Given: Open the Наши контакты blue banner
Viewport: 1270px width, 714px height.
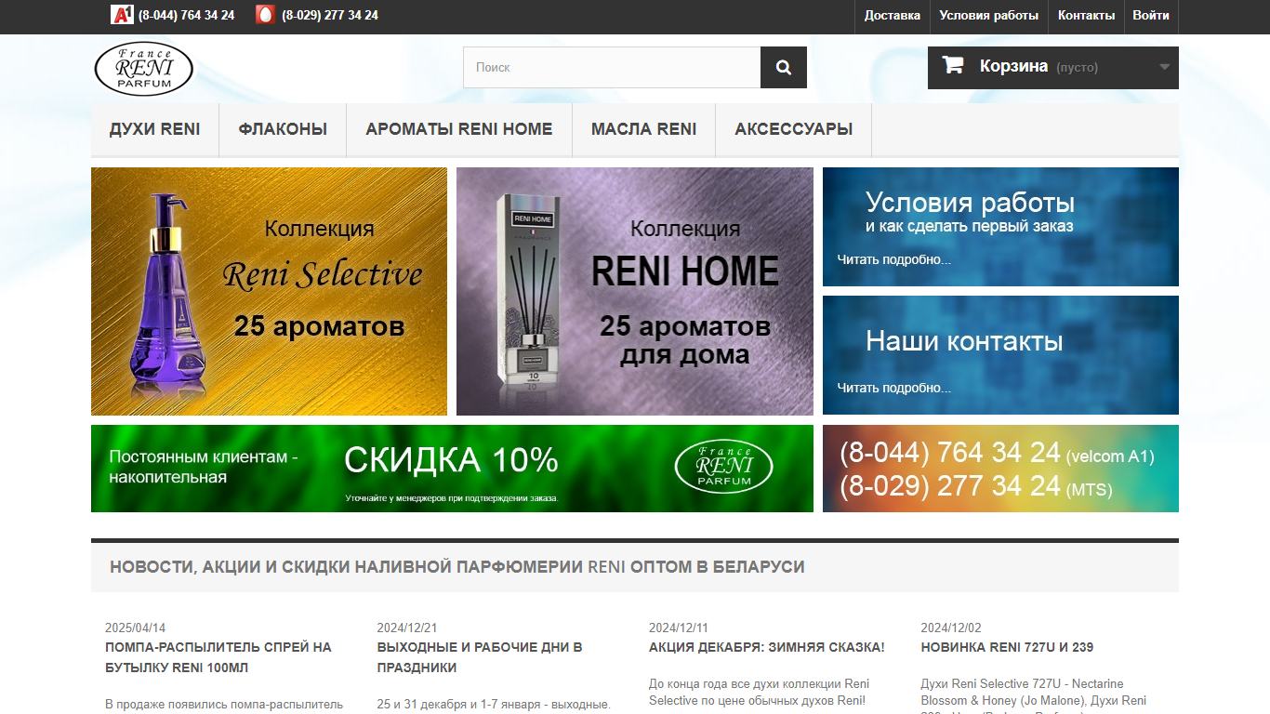Looking at the screenshot, I should [x=1000, y=355].
